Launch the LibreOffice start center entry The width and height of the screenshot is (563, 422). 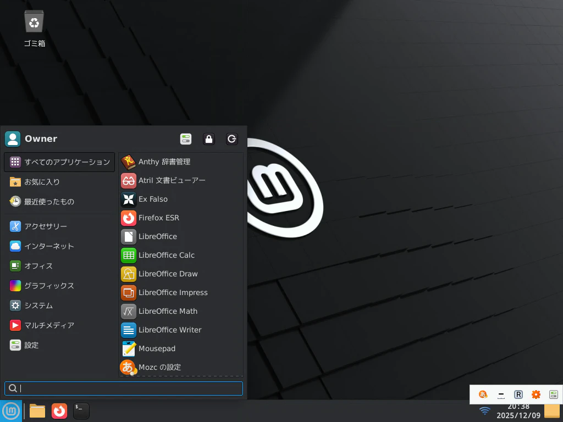coord(181,236)
